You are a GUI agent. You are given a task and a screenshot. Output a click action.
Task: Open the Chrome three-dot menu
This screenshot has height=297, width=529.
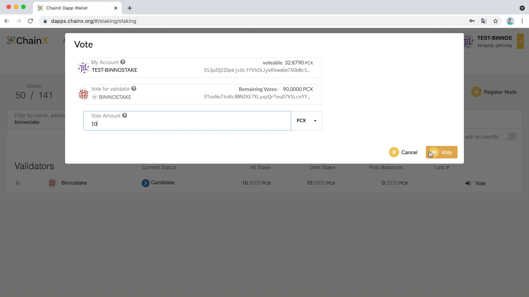[522, 21]
